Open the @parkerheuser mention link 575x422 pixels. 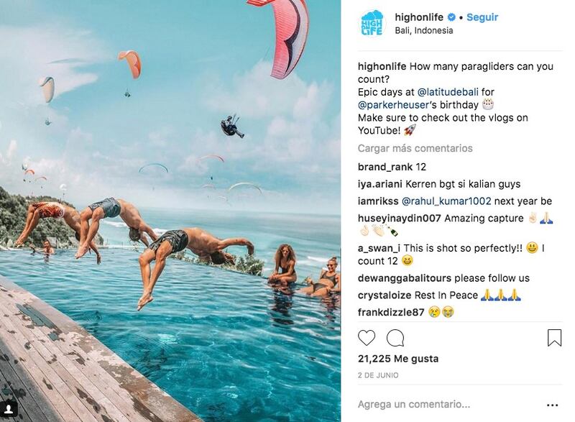393,105
